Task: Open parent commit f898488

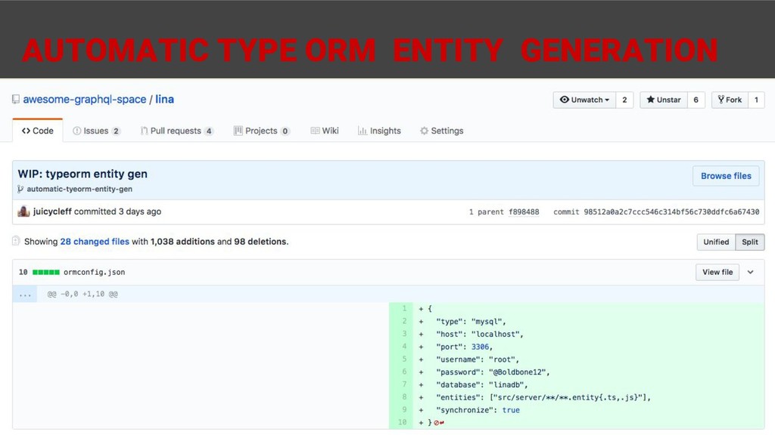Action: (x=524, y=212)
